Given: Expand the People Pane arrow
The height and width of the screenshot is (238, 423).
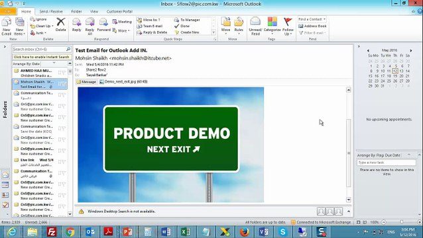Looking at the screenshot, I should click(349, 212).
